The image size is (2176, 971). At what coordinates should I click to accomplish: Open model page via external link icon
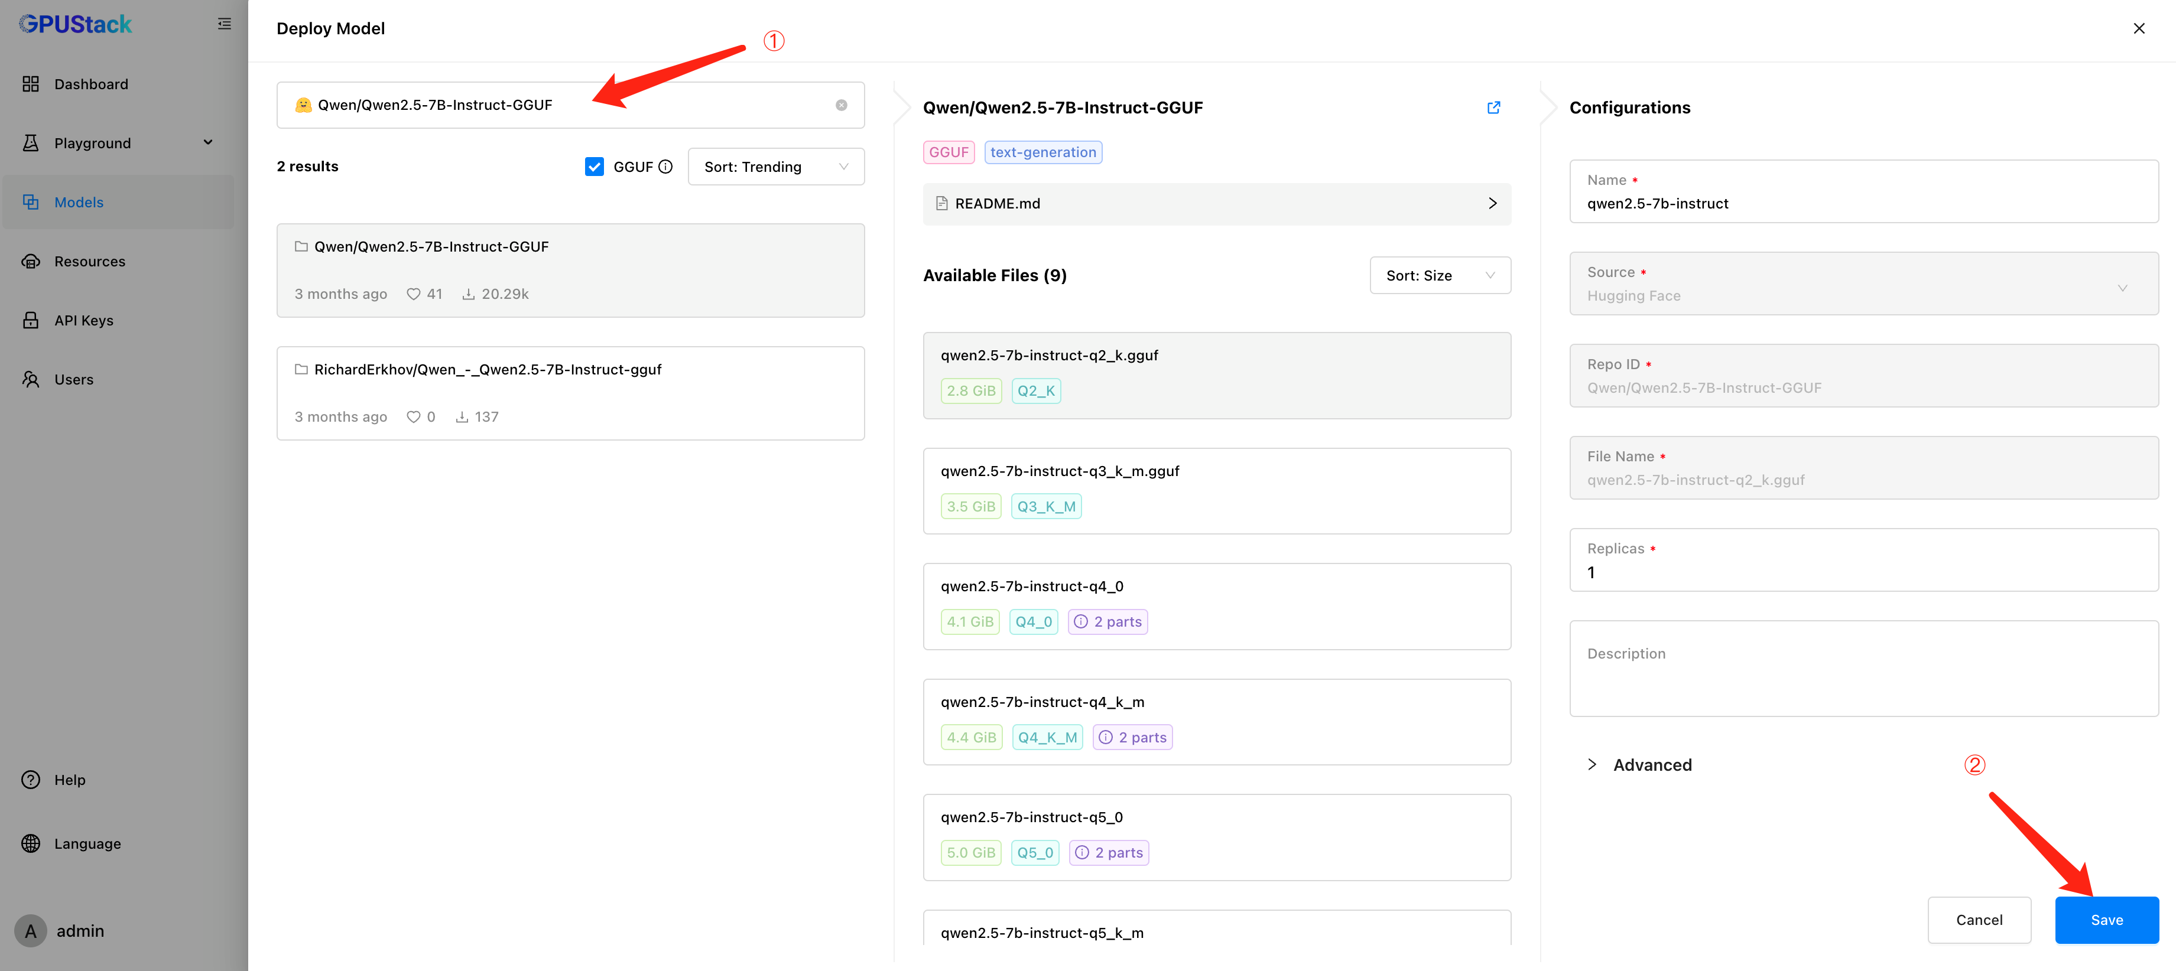tap(1493, 107)
